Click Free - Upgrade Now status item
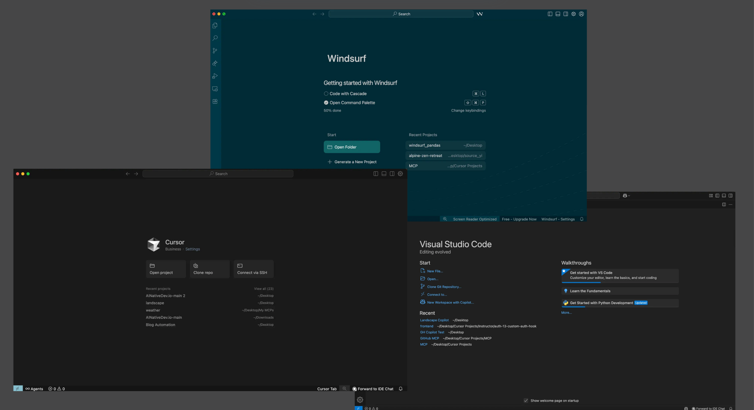This screenshot has height=410, width=754. tap(519, 219)
